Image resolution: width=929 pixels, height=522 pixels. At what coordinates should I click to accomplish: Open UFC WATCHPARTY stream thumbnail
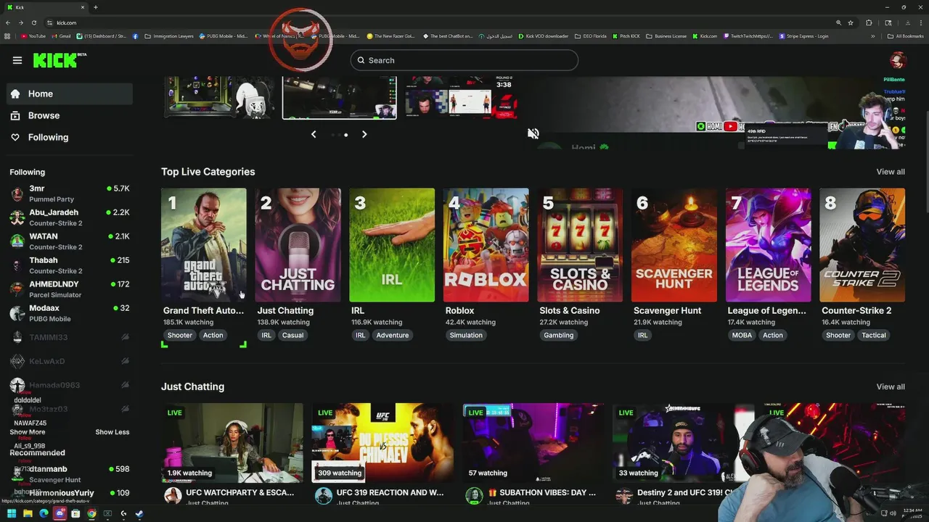point(232,443)
